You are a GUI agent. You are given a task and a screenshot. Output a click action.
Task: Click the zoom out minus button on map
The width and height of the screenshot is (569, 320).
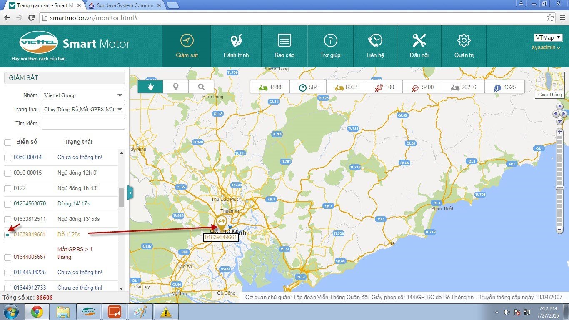click(560, 230)
